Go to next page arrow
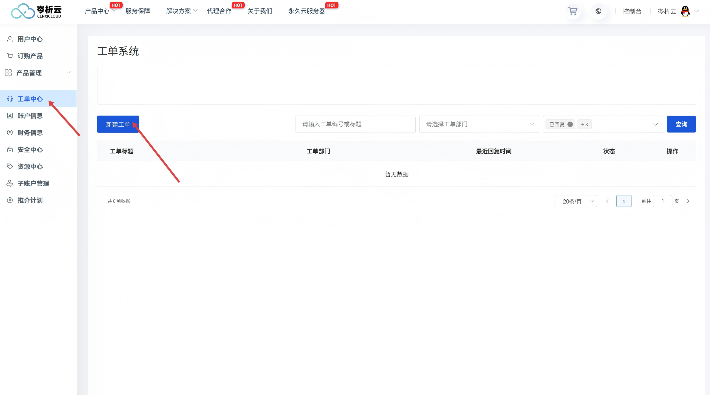Image resolution: width=710 pixels, height=395 pixels. 688,201
